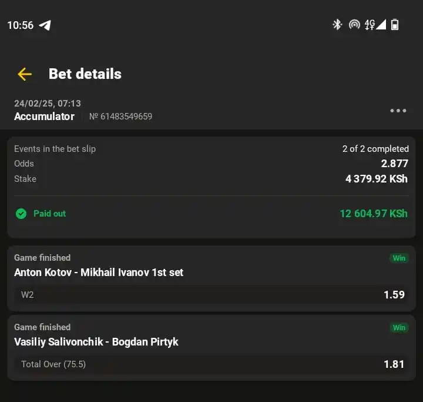This screenshot has height=402, width=423.
Task: Tap the Accumulator bet type label
Action: (44, 117)
